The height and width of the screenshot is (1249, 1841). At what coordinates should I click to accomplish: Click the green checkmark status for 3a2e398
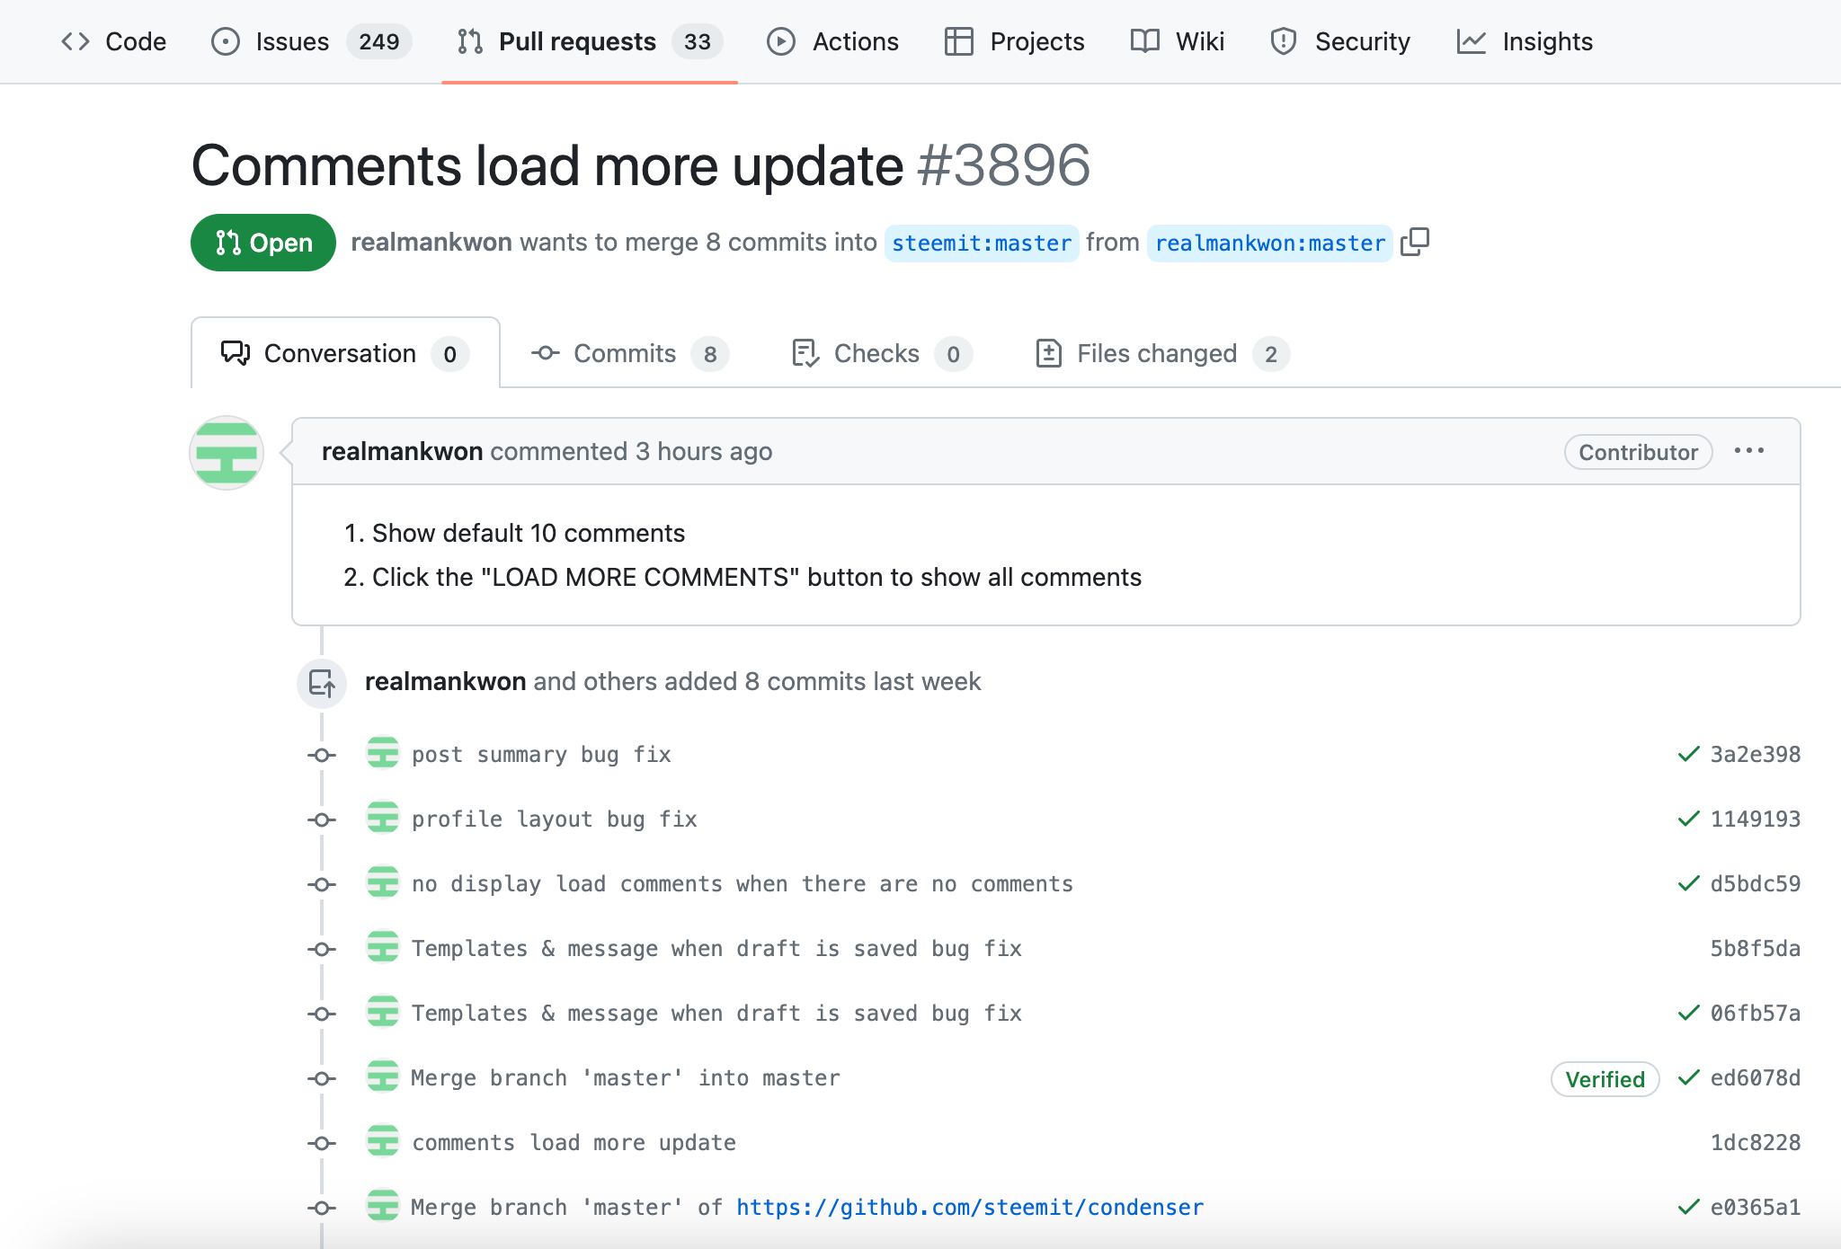(1688, 754)
